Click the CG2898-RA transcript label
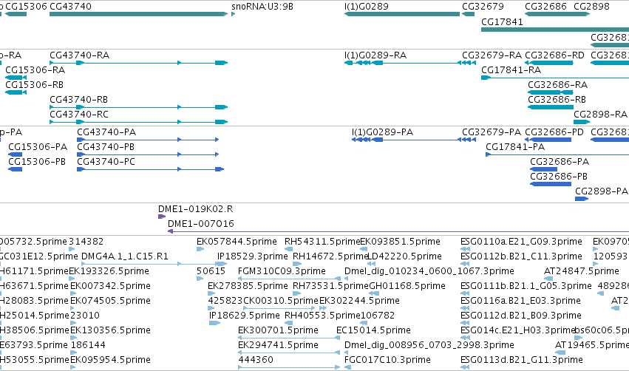Screen dimensions: 629x371 point(600,115)
